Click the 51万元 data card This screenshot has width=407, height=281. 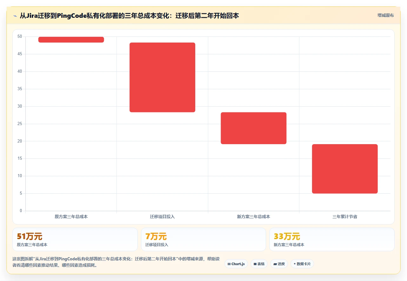click(x=75, y=239)
